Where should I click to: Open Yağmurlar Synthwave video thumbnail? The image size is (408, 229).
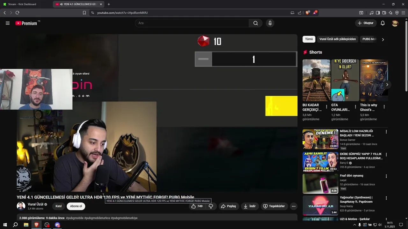coord(320,205)
